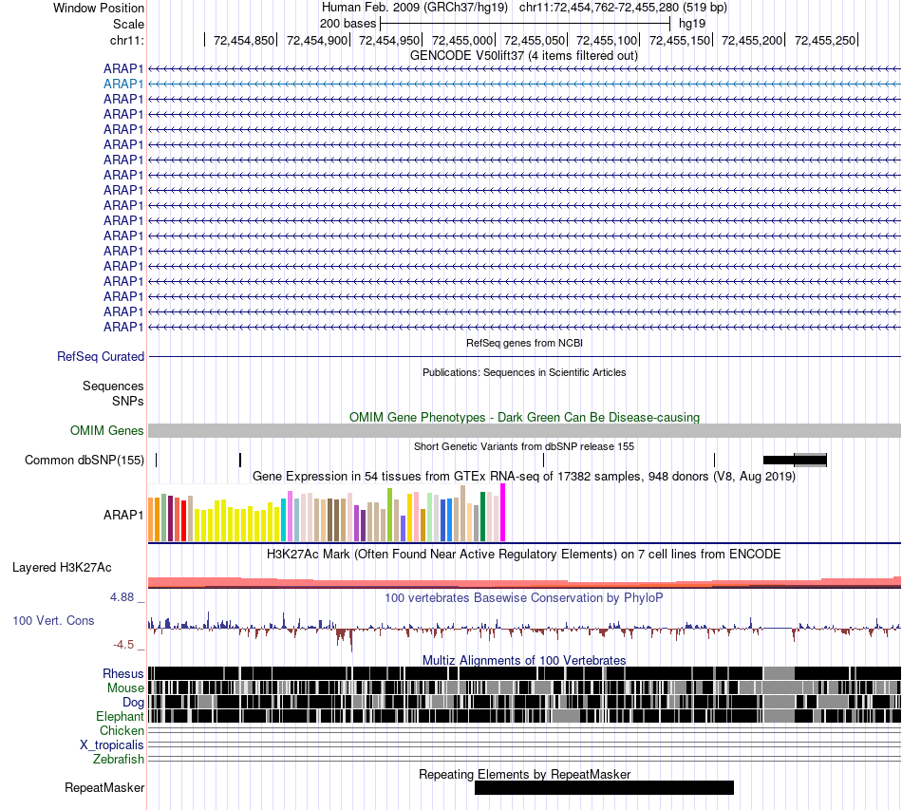Open the 'RefSeq genes from NCBI' track title

pyautogui.click(x=524, y=343)
